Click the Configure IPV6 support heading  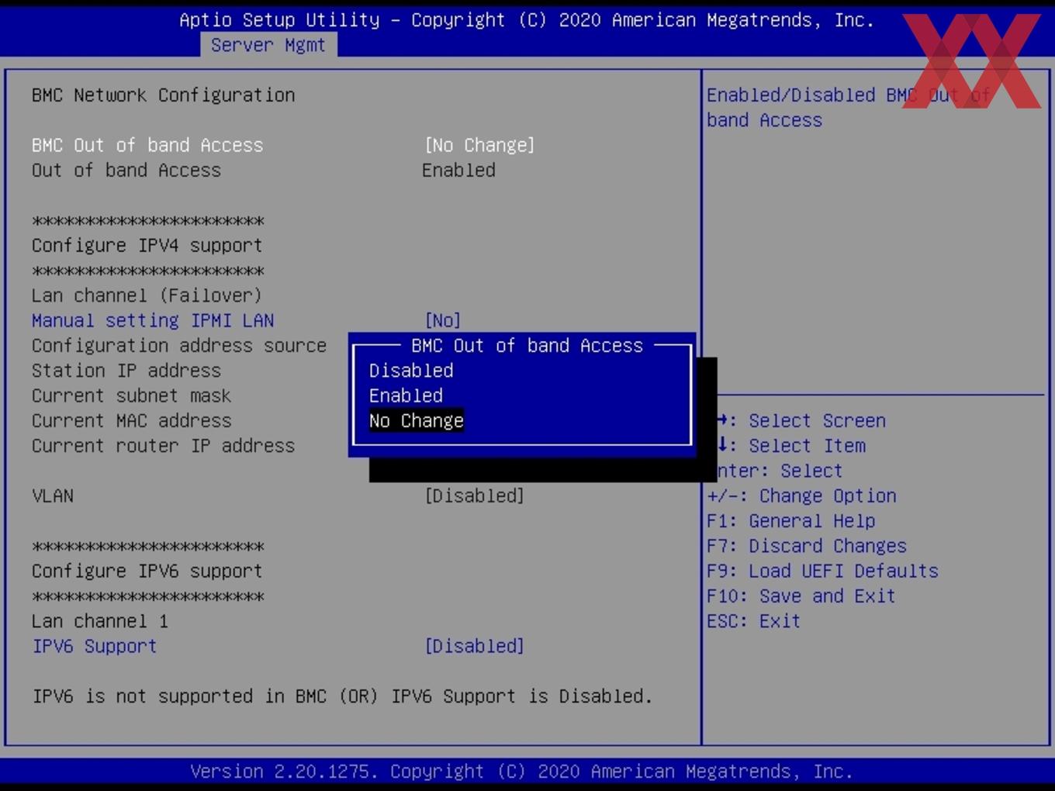tap(147, 571)
